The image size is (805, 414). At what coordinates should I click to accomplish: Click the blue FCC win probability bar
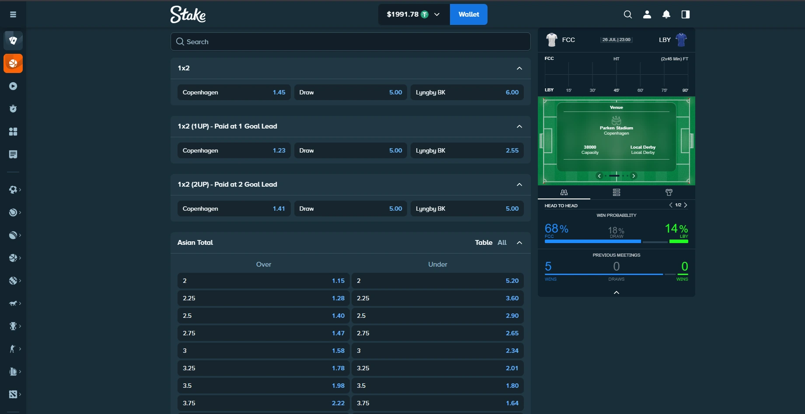[593, 241]
